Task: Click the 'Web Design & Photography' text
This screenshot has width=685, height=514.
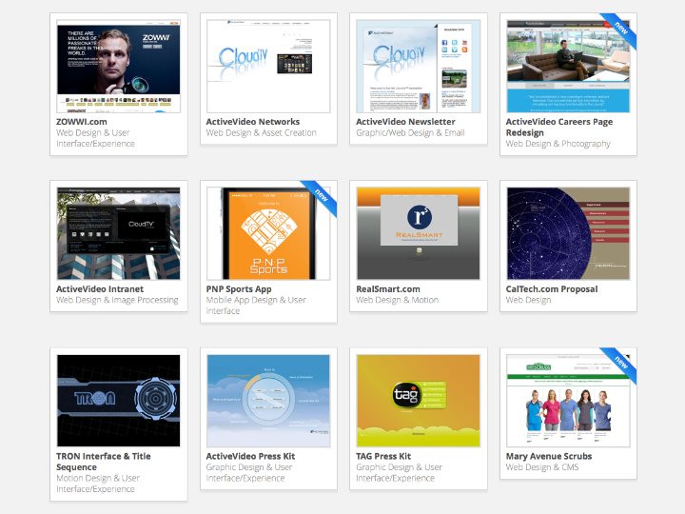Action: [x=558, y=144]
